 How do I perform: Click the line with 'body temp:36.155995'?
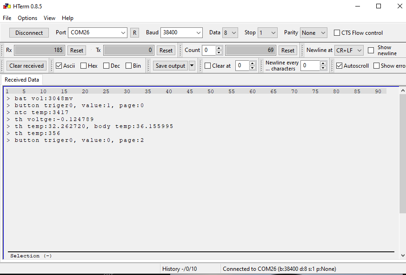point(94,126)
